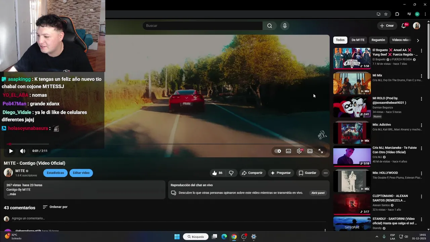Switch to theater mode
The width and height of the screenshot is (430, 242).
[310, 151]
